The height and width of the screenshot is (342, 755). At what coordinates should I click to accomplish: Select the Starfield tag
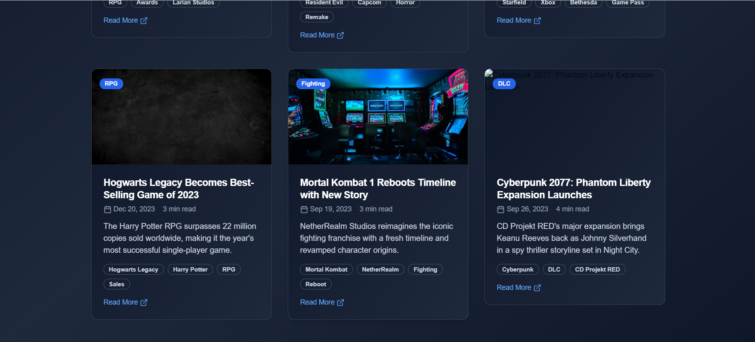point(514,3)
